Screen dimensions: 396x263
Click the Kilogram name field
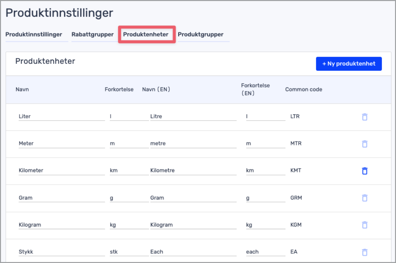pos(61,225)
